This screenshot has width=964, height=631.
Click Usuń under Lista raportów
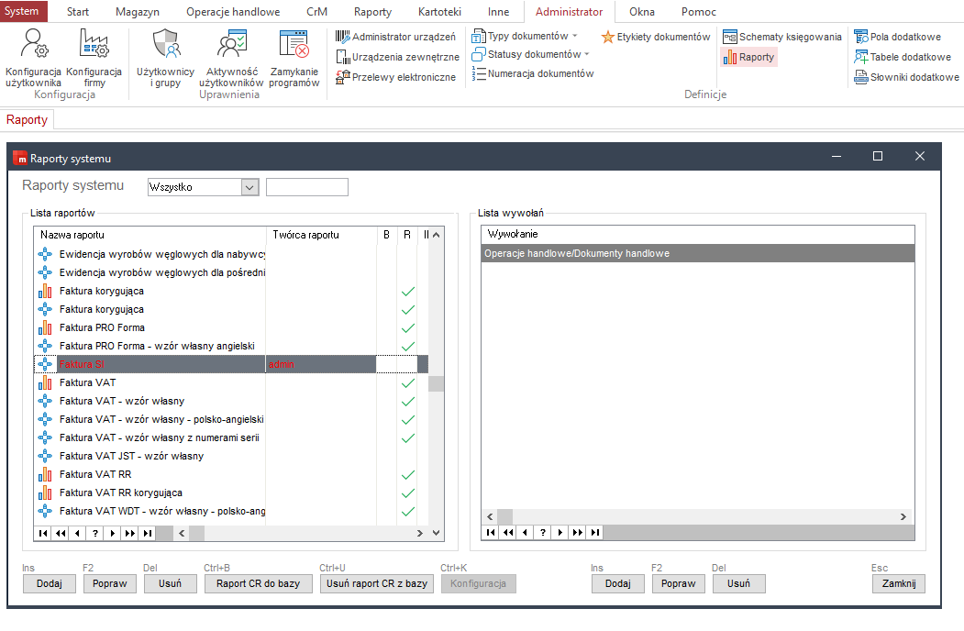(x=171, y=583)
